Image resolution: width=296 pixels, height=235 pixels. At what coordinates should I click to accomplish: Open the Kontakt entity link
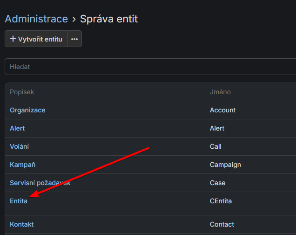coord(22,224)
